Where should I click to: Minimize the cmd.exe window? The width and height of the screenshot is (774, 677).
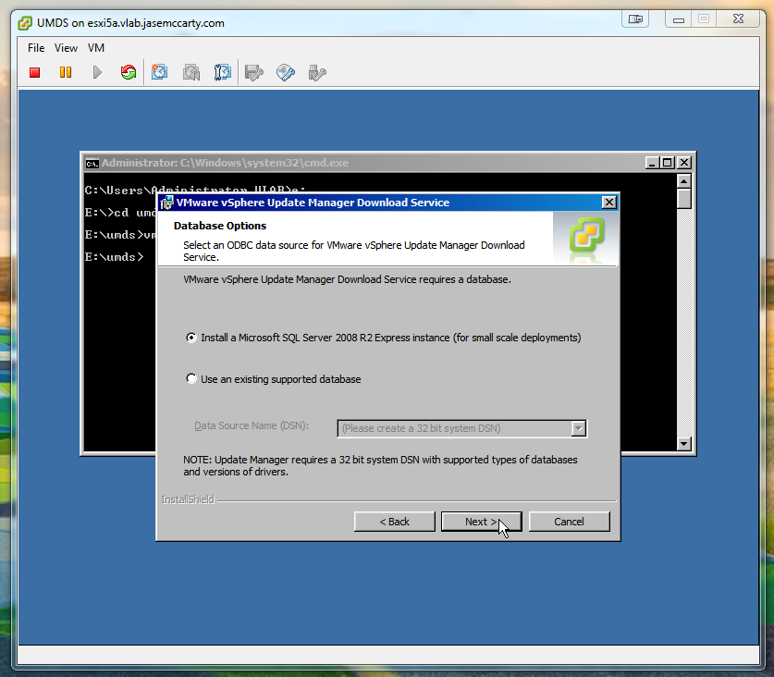tap(652, 163)
